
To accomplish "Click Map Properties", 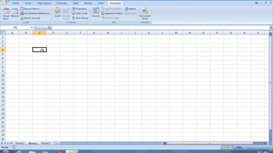I will 111,8.
